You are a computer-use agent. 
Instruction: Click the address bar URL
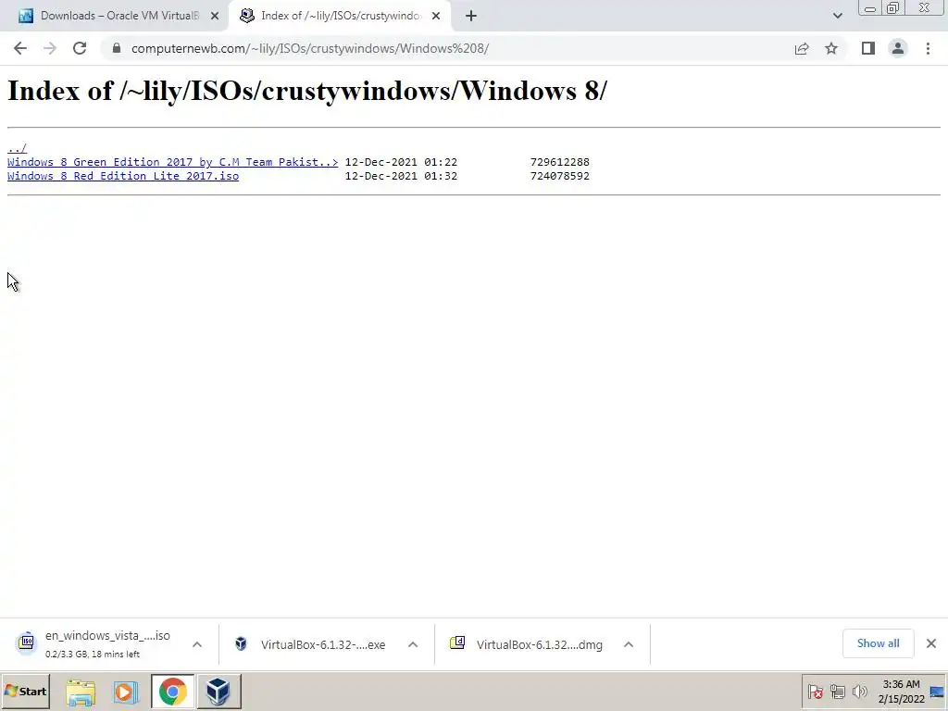tap(309, 48)
